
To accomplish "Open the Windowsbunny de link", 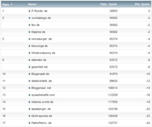I will (x=43, y=53).
